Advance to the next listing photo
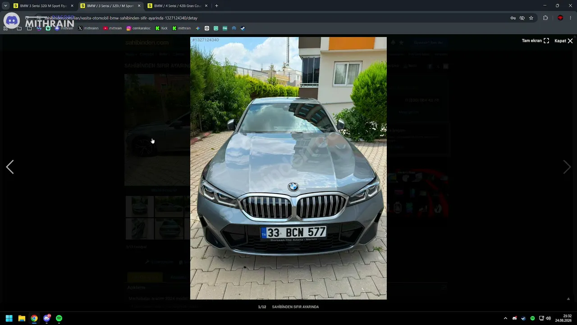Screen dimensions: 577x325 point(567,167)
